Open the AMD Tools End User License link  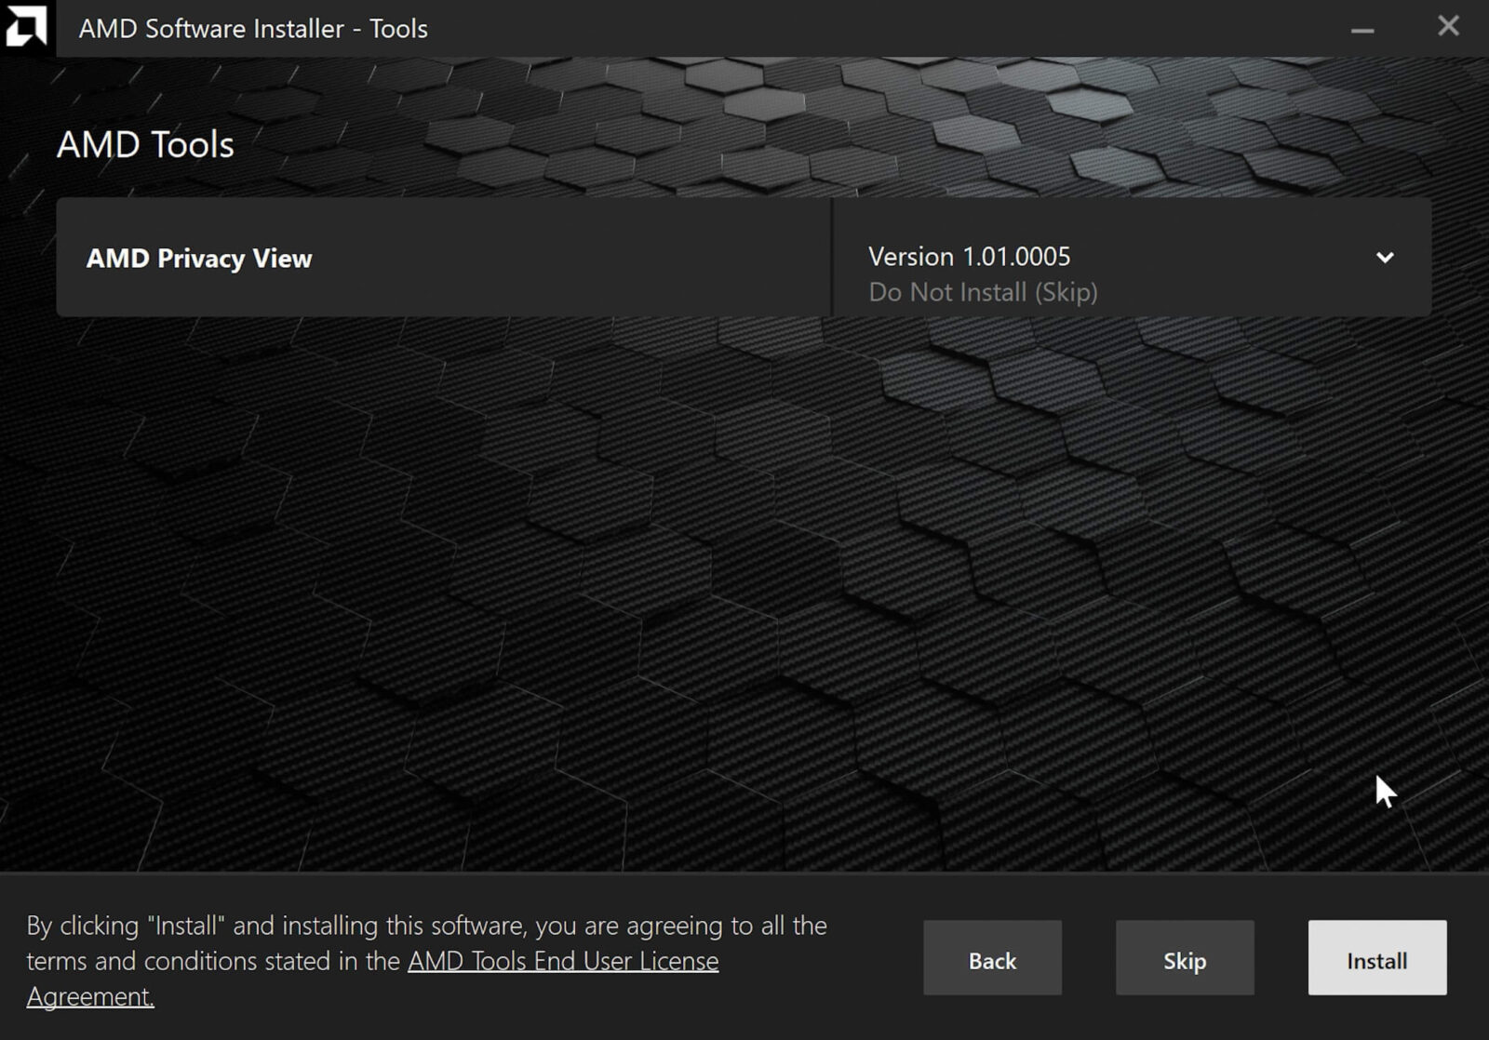(563, 961)
